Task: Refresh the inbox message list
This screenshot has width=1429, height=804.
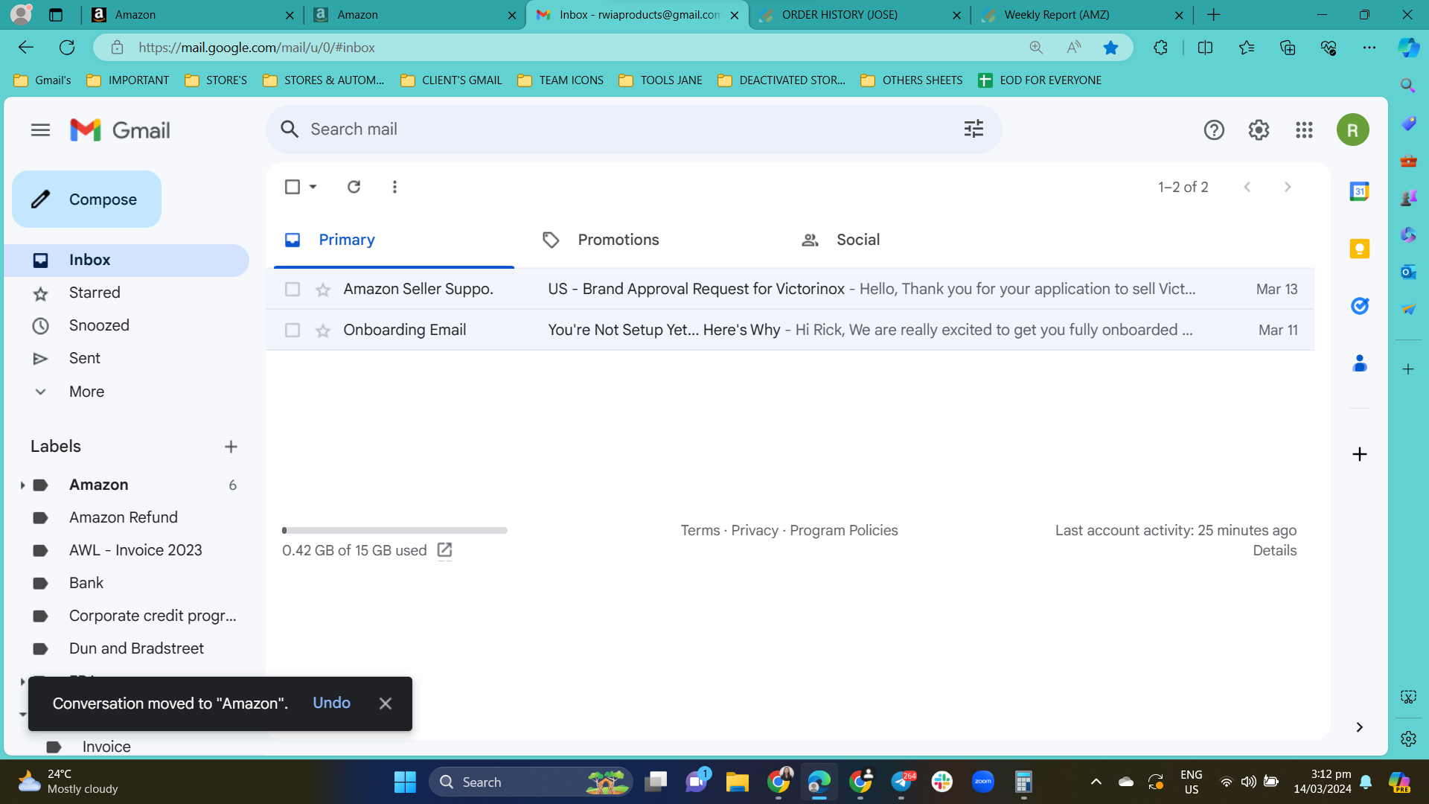Action: pyautogui.click(x=354, y=187)
